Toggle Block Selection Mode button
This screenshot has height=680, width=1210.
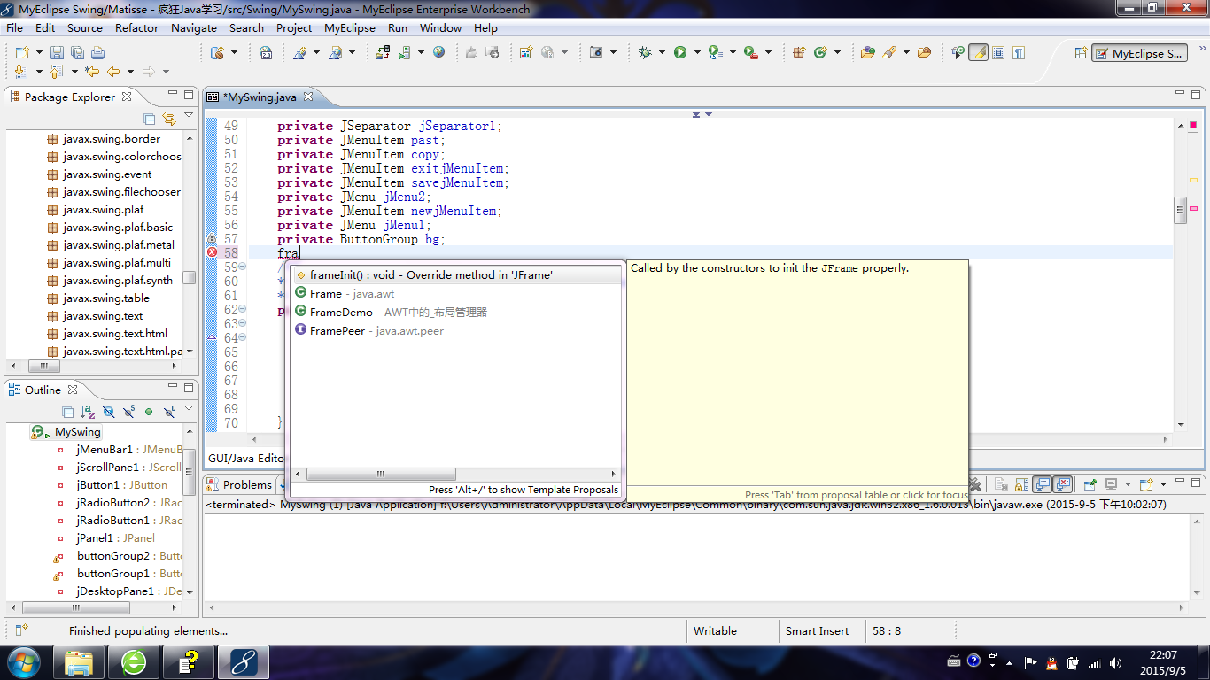pyautogui.click(x=998, y=52)
